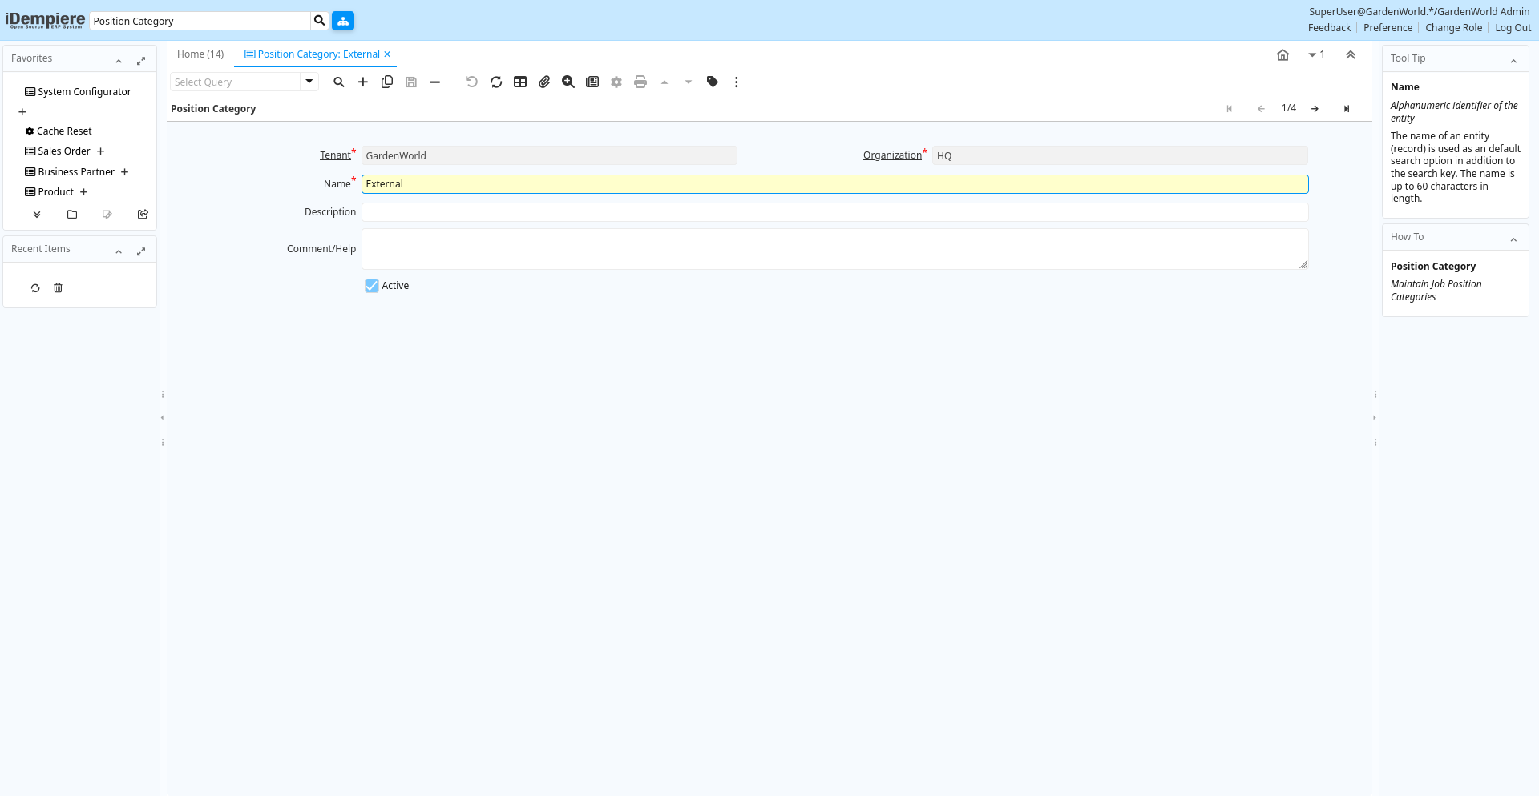Open the Select Query dropdown arrow

click(x=309, y=82)
